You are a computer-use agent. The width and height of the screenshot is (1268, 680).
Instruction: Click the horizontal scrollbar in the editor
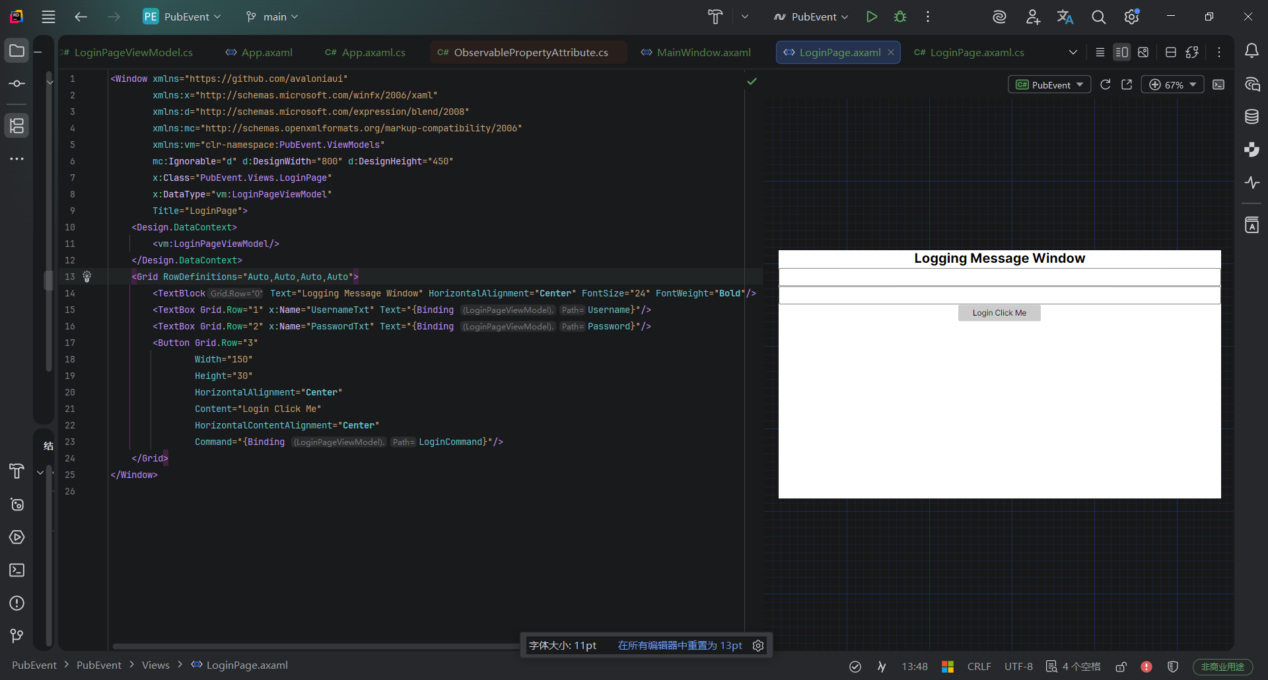click(x=317, y=646)
